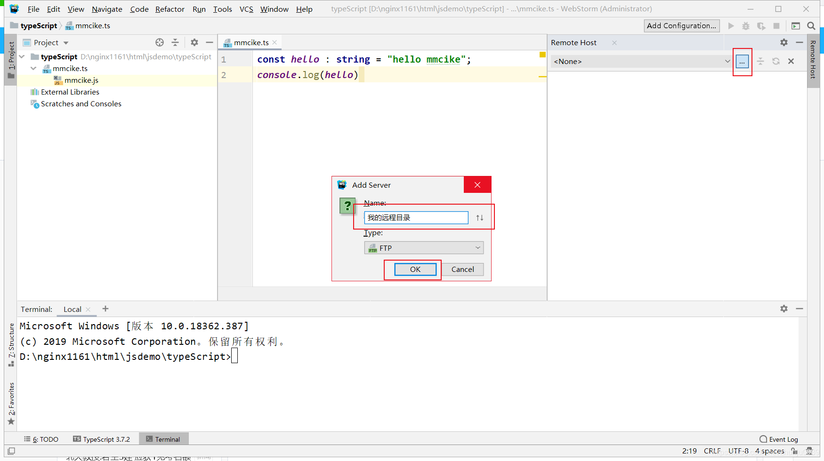Screen dimensions: 824x461
Task: Open the Navigate menu
Action: pyautogui.click(x=107, y=9)
